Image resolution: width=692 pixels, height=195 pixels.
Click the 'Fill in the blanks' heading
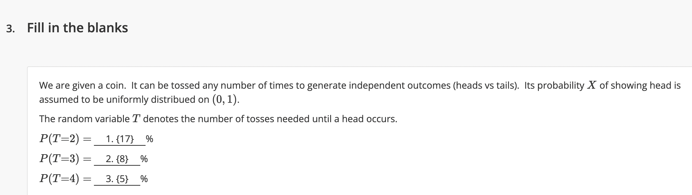(77, 28)
